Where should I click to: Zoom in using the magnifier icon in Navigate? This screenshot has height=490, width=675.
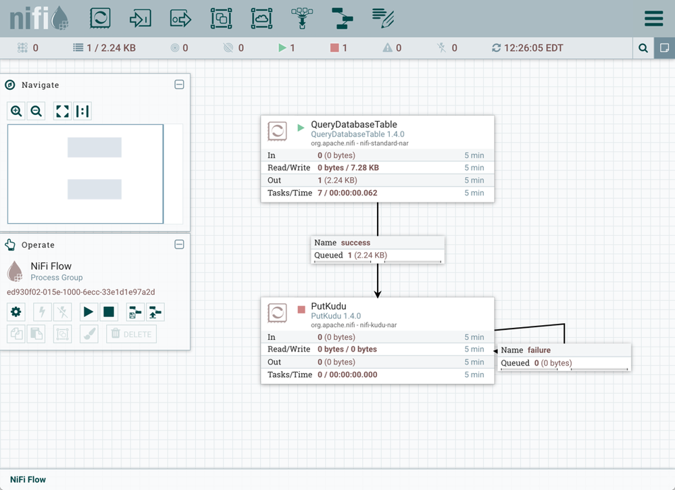coord(16,110)
